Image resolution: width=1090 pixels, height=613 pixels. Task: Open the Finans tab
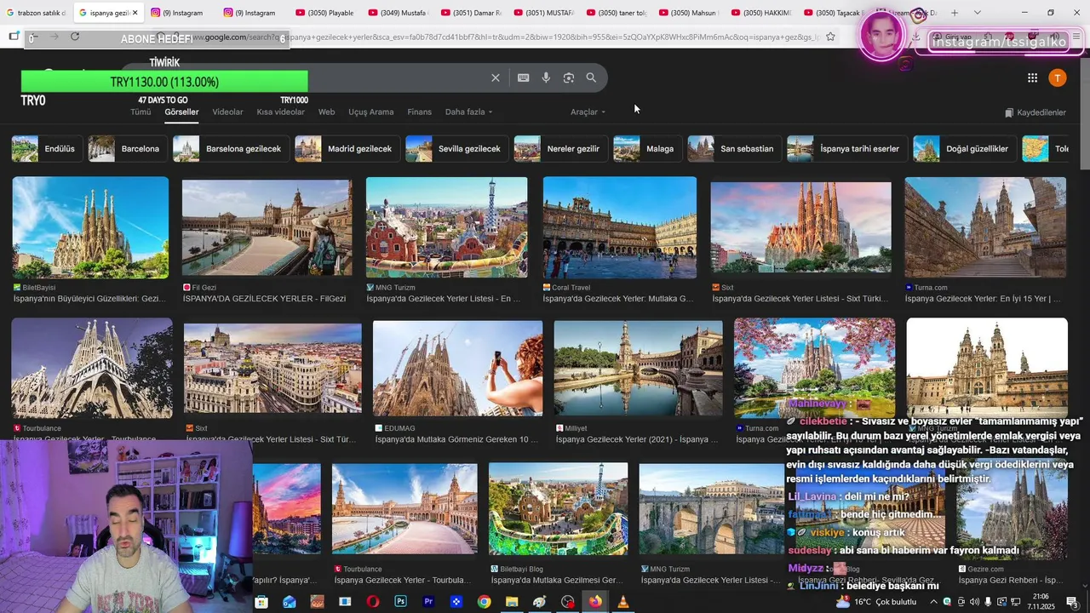point(419,112)
